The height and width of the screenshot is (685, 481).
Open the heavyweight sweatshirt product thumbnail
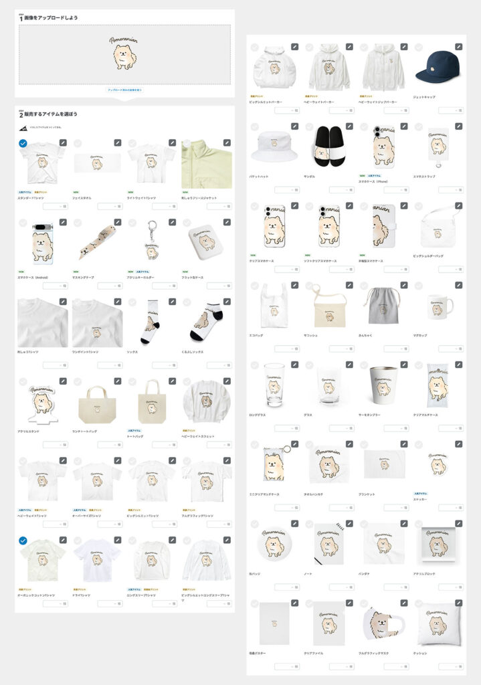coord(206,402)
